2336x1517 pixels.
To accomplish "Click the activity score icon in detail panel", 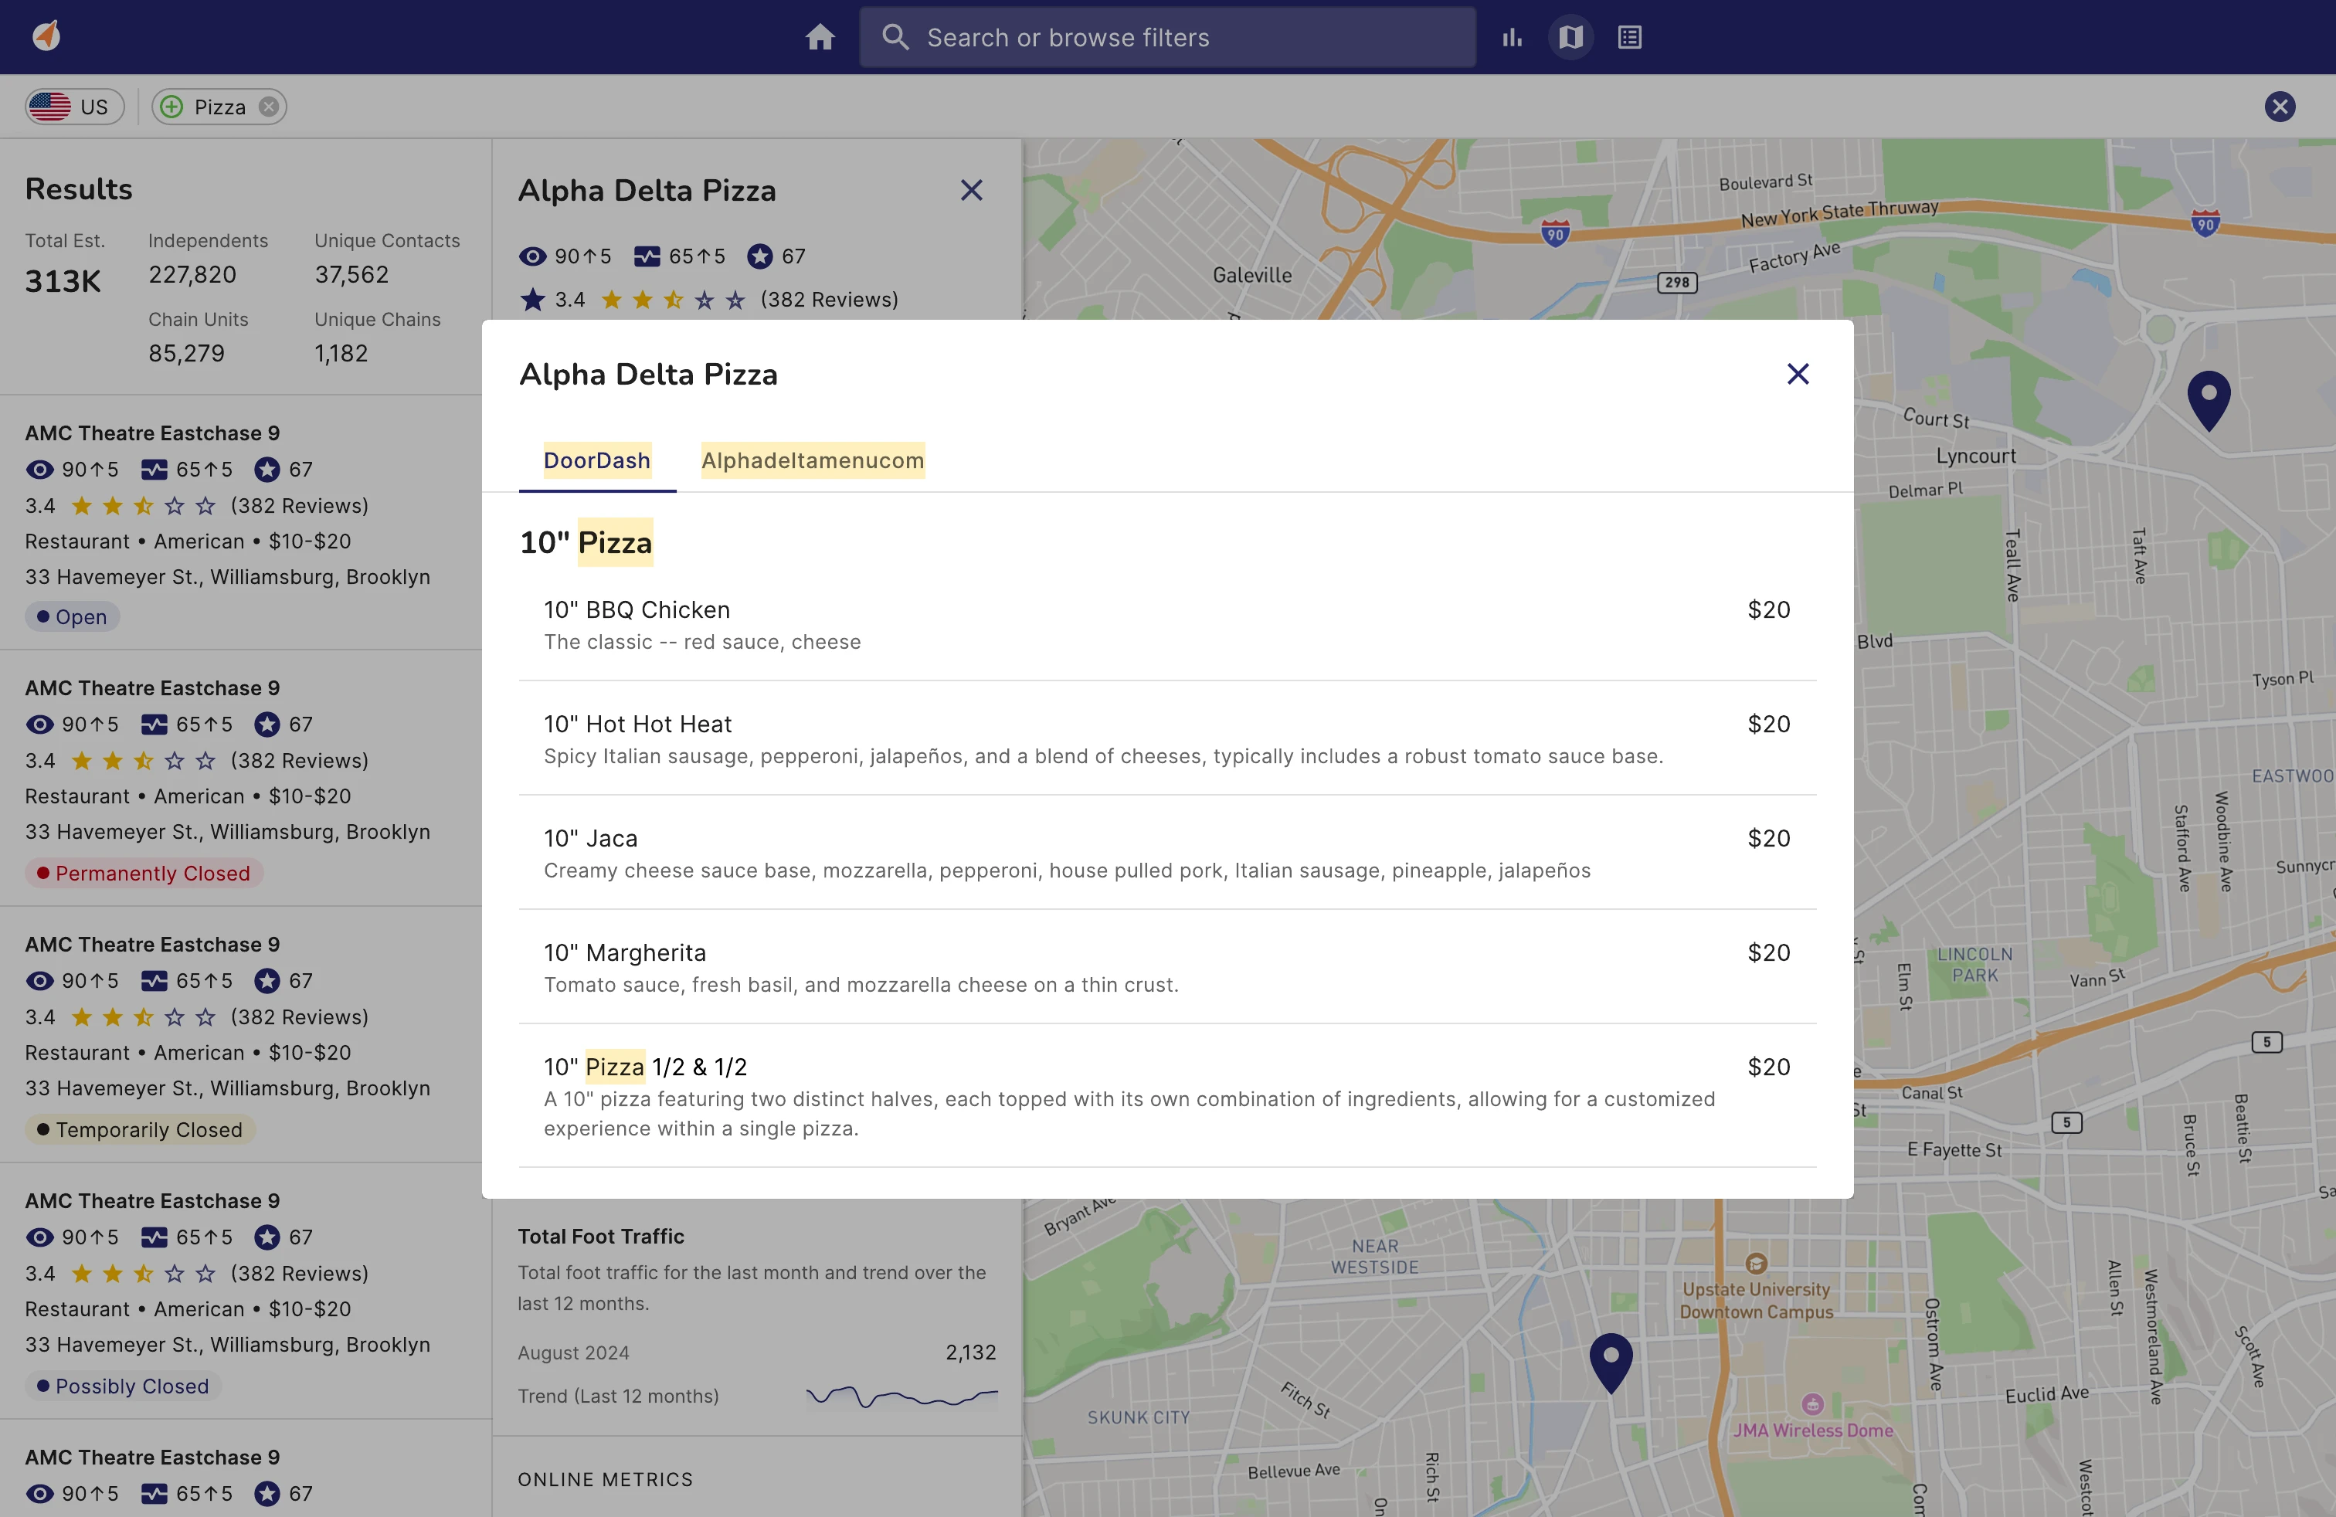I will point(647,256).
